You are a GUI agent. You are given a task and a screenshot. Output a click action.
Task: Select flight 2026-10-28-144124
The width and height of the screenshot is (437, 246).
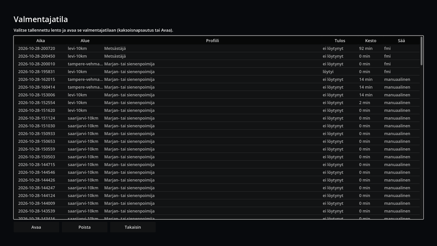[219, 195]
